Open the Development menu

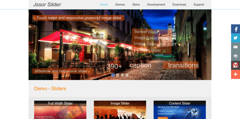tap(156, 4)
